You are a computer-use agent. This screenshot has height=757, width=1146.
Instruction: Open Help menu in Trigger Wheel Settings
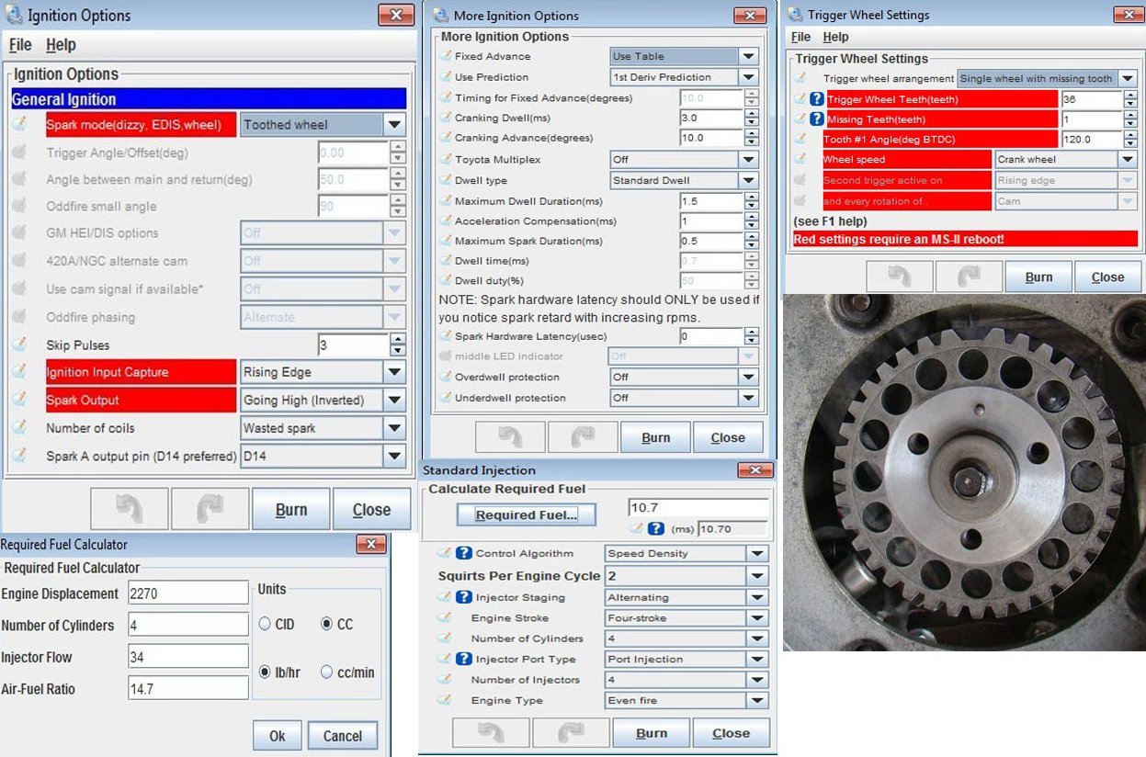click(x=835, y=37)
